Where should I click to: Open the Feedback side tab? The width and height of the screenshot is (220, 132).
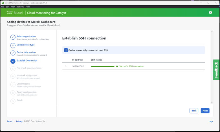pyautogui.click(x=216, y=70)
